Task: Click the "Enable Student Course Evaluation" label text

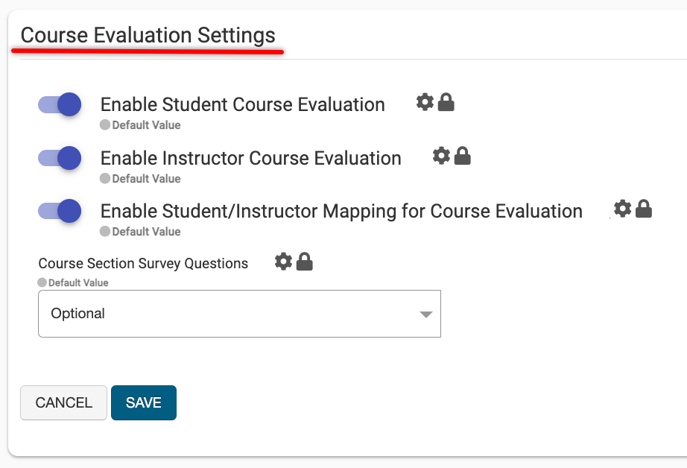Action: [x=242, y=105]
